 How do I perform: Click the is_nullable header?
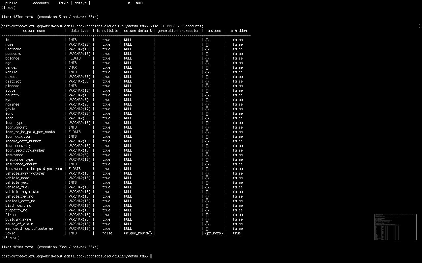pyautogui.click(x=107, y=31)
